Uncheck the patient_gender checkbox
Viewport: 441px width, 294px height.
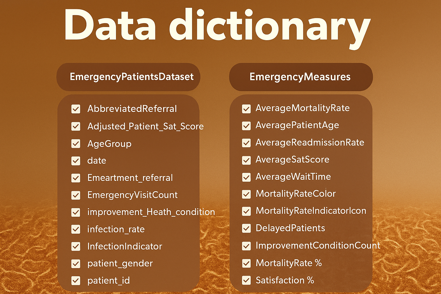click(76, 264)
